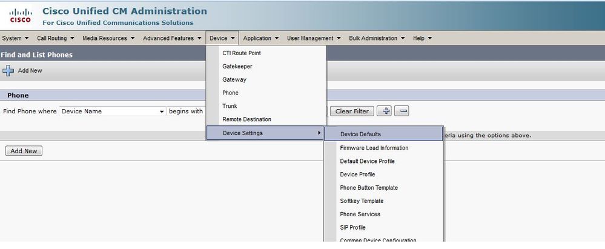Click the Cisco logo icon
The height and width of the screenshot is (249, 605).
(x=20, y=15)
